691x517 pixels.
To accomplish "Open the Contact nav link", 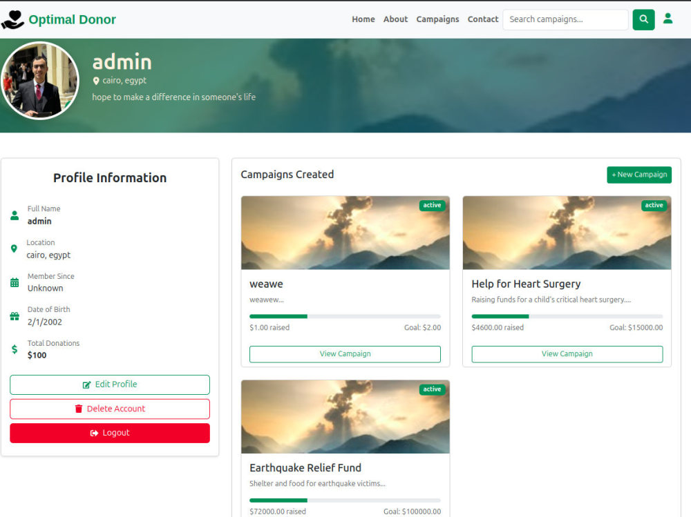I will (x=482, y=19).
